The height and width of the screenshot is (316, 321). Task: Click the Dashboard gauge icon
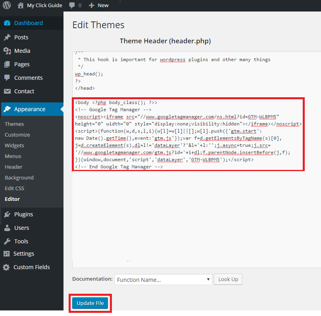coord(7,23)
